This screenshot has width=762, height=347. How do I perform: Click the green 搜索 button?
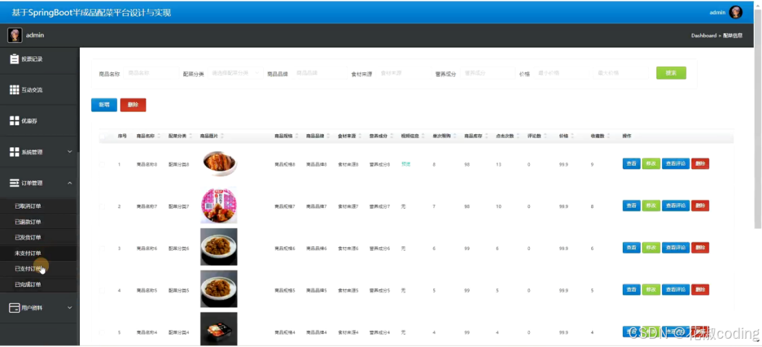coord(671,73)
